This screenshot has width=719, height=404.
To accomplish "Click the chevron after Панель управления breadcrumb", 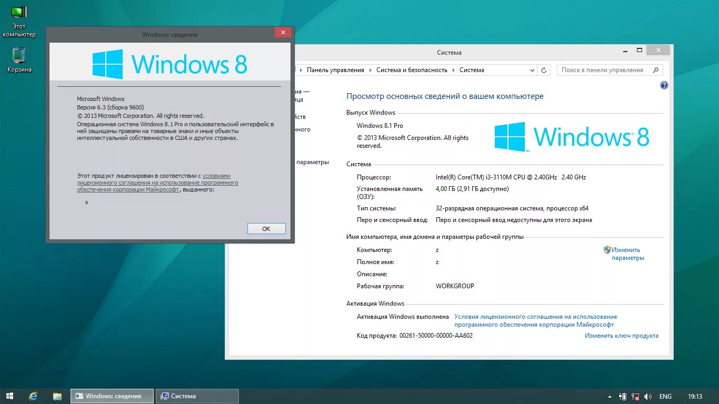I will click(x=370, y=69).
